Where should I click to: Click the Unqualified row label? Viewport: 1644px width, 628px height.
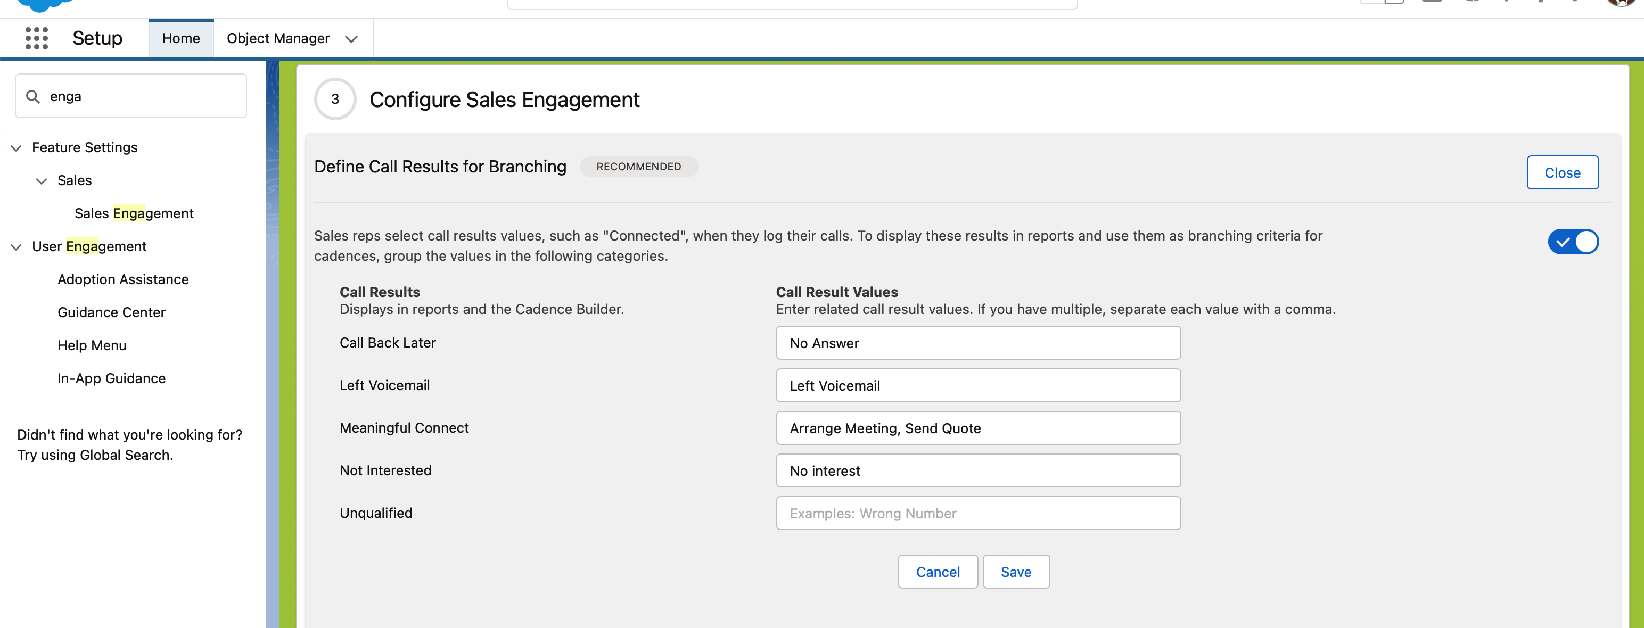[376, 513]
